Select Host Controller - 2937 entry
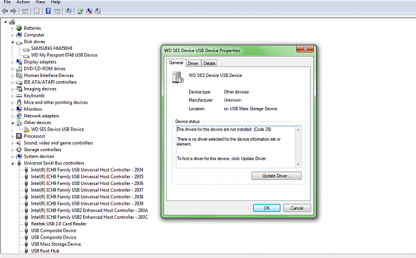The image size is (416, 258). coord(87,190)
